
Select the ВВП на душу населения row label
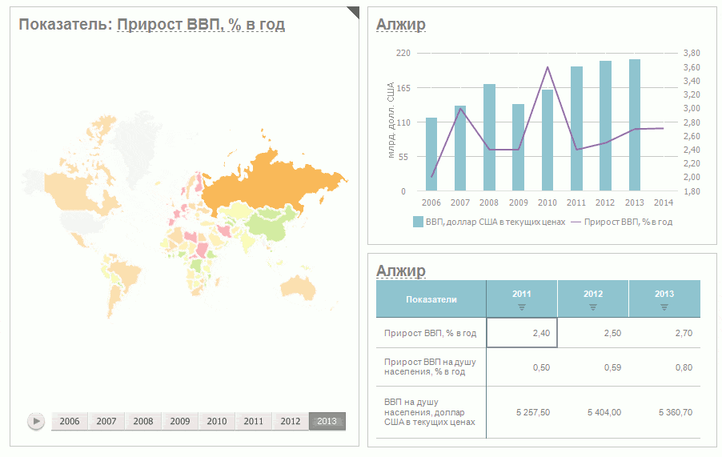431,412
